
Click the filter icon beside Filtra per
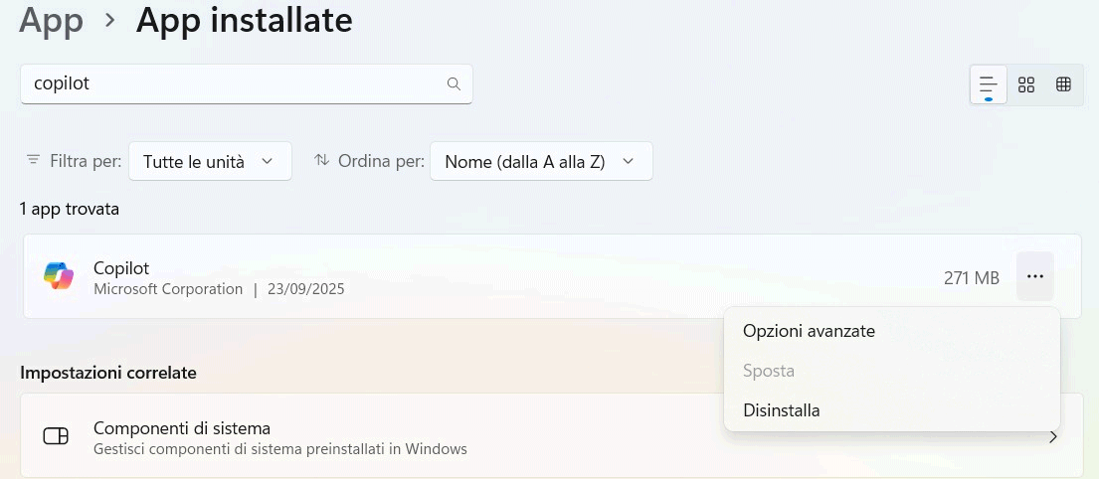pos(34,160)
